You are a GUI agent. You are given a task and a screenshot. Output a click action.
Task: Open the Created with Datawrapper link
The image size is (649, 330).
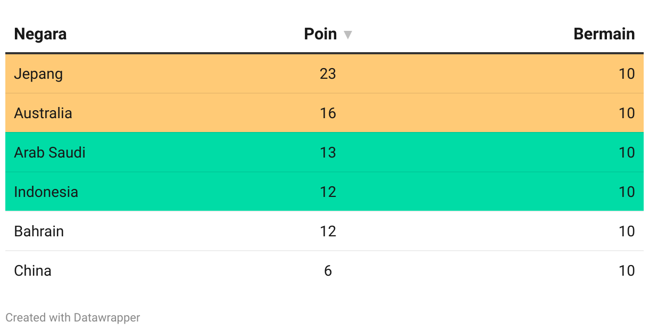click(x=73, y=318)
